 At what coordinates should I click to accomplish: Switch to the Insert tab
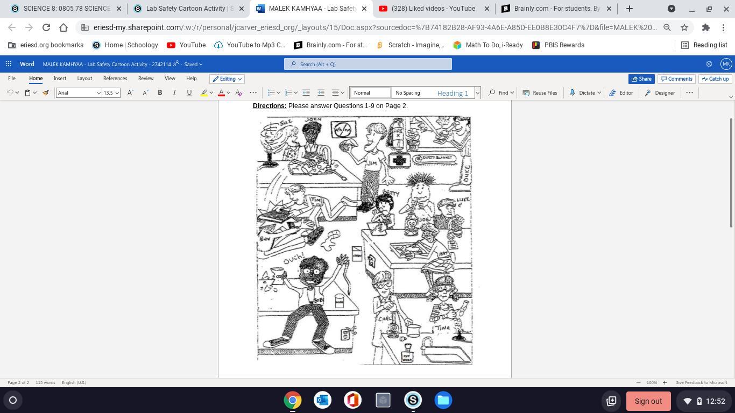pyautogui.click(x=60, y=79)
